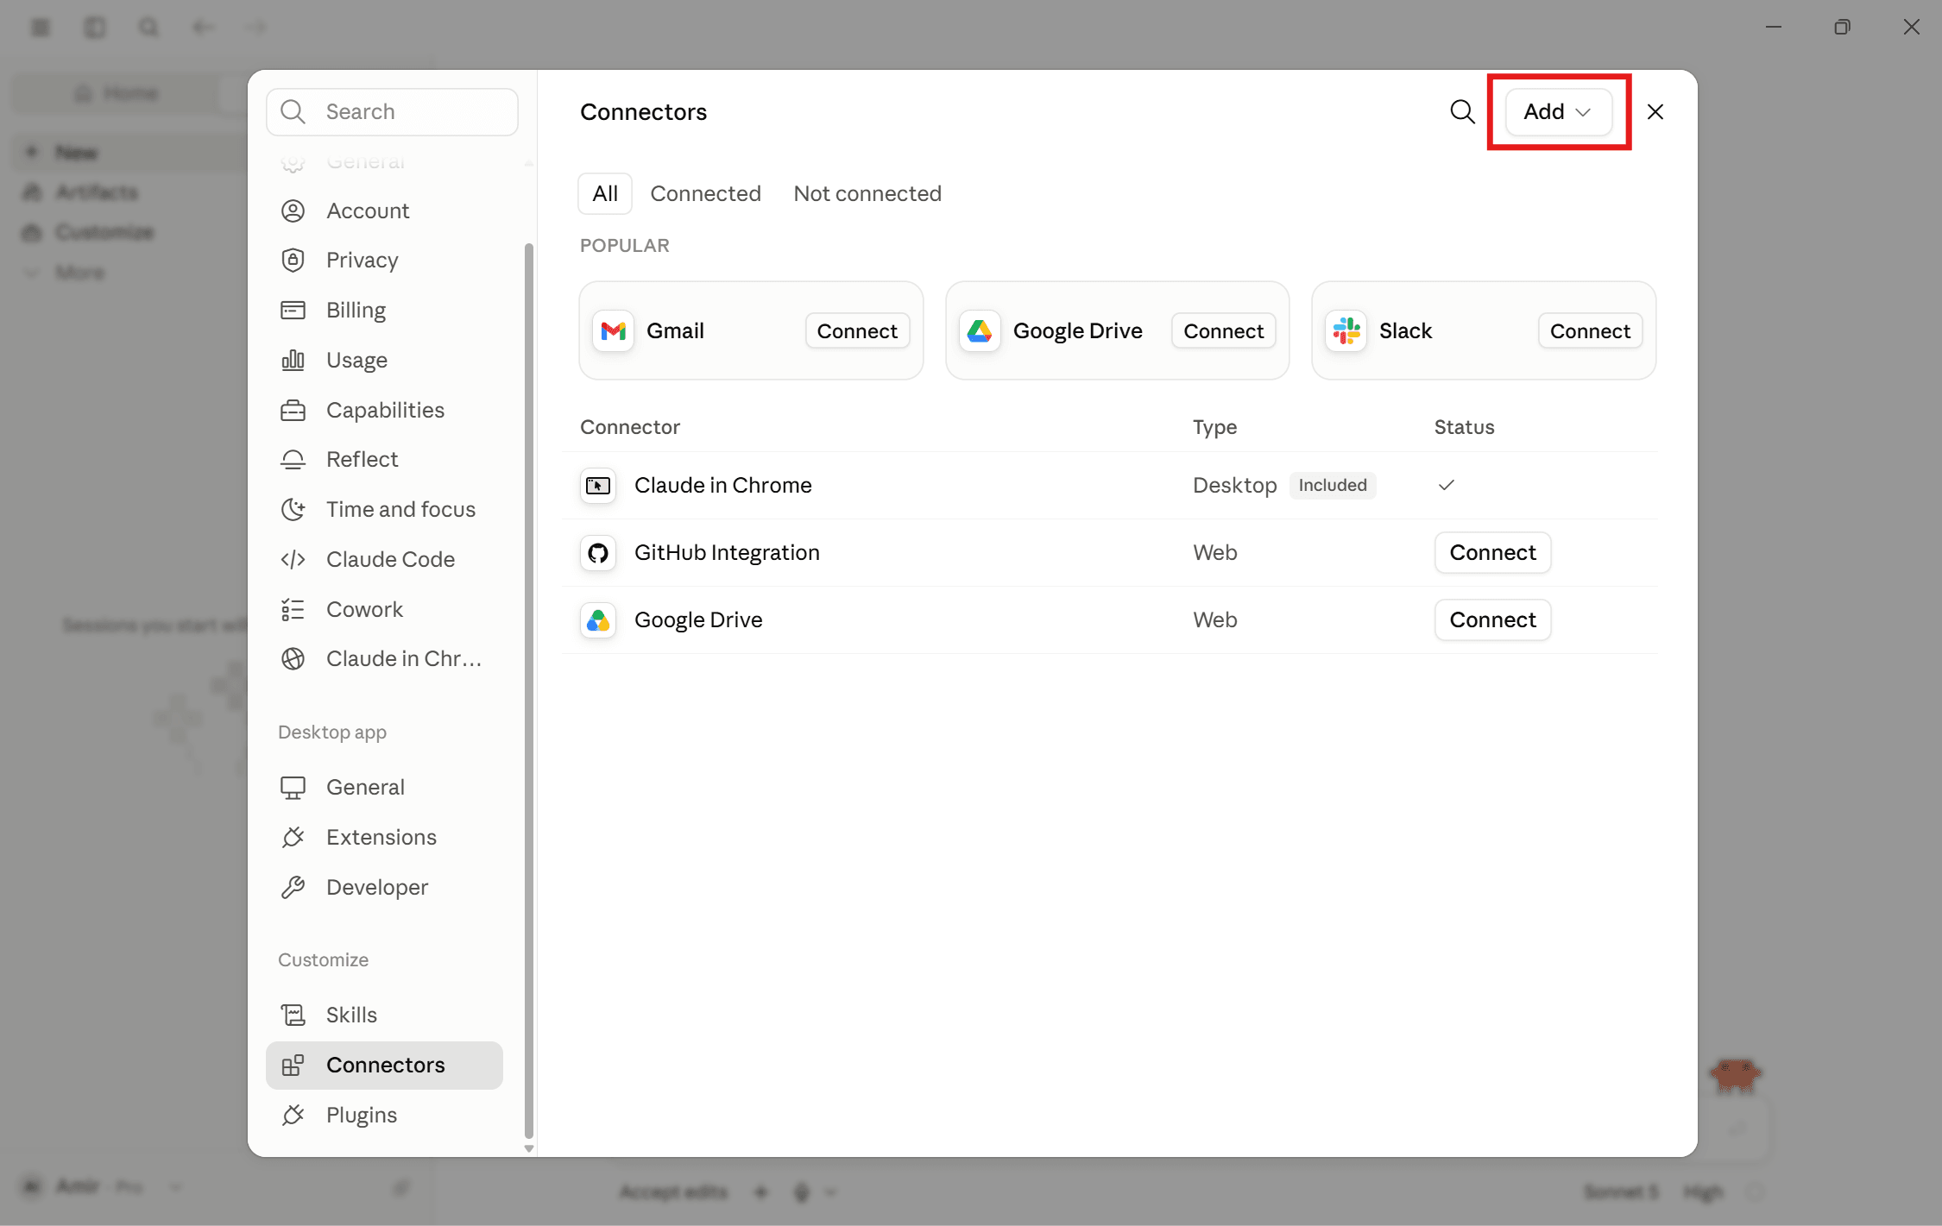Switch to the Connected filter tab
This screenshot has width=1942, height=1226.
[x=705, y=193]
